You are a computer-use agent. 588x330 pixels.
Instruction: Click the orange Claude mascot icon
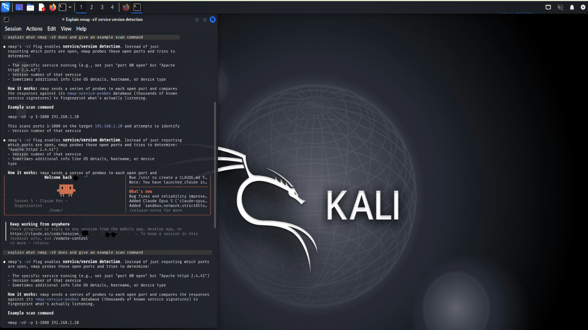[x=66, y=189]
